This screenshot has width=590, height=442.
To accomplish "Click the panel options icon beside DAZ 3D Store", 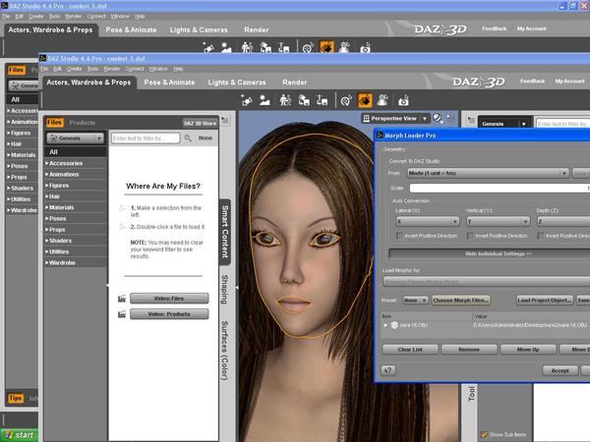I will click(225, 121).
